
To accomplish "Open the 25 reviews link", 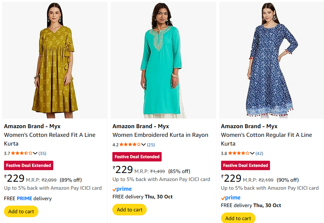I will 151,145.
